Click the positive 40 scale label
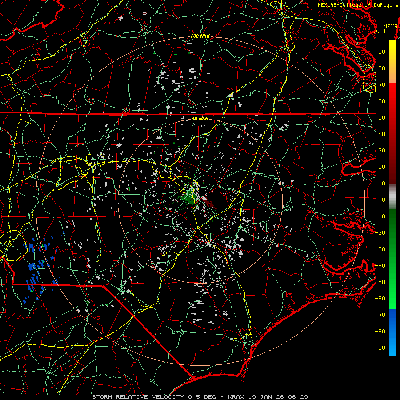The height and width of the screenshot is (400, 400). (382, 134)
